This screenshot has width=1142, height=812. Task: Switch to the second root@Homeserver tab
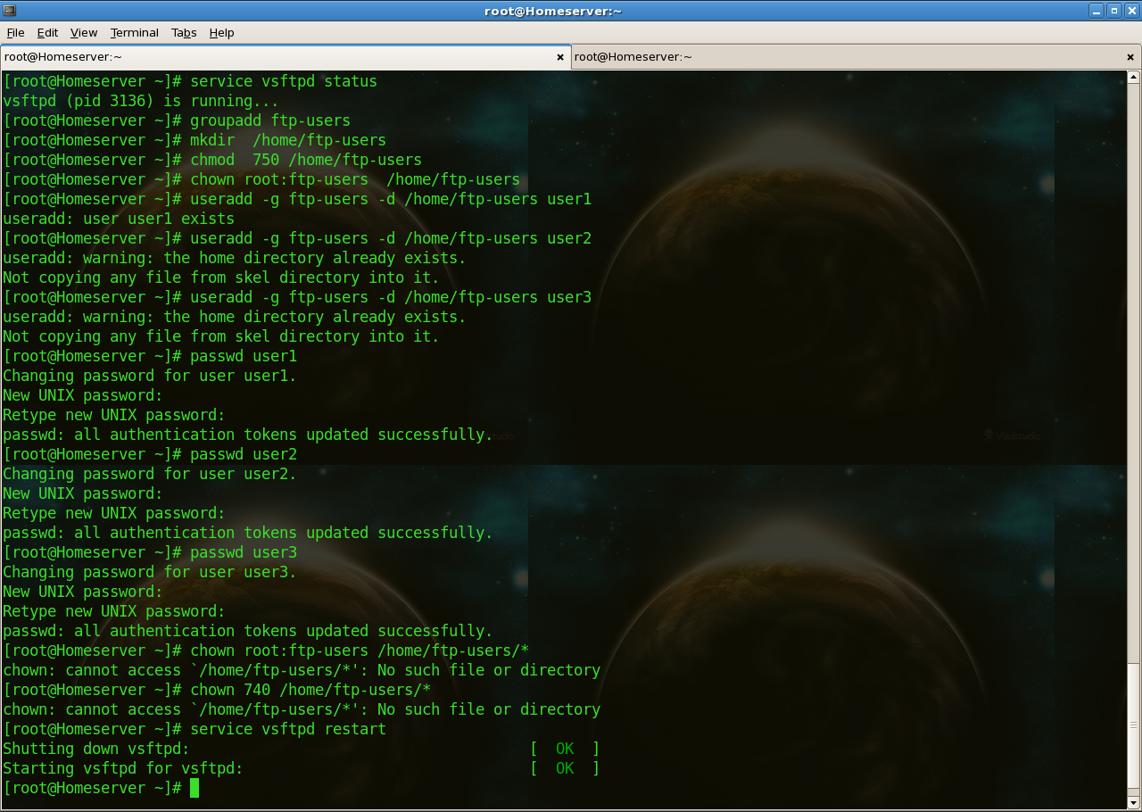[x=855, y=57]
